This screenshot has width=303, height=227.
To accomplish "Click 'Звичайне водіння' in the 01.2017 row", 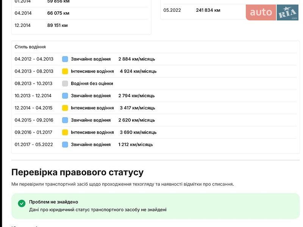I will point(91,145).
